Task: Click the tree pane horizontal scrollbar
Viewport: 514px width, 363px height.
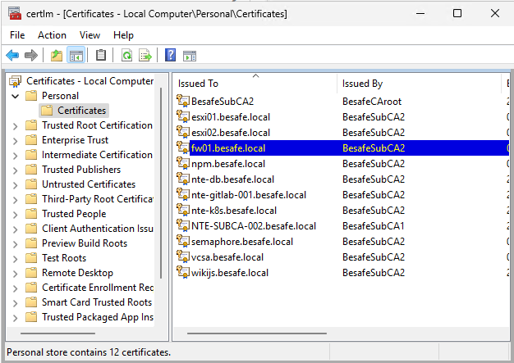Action: (57, 334)
